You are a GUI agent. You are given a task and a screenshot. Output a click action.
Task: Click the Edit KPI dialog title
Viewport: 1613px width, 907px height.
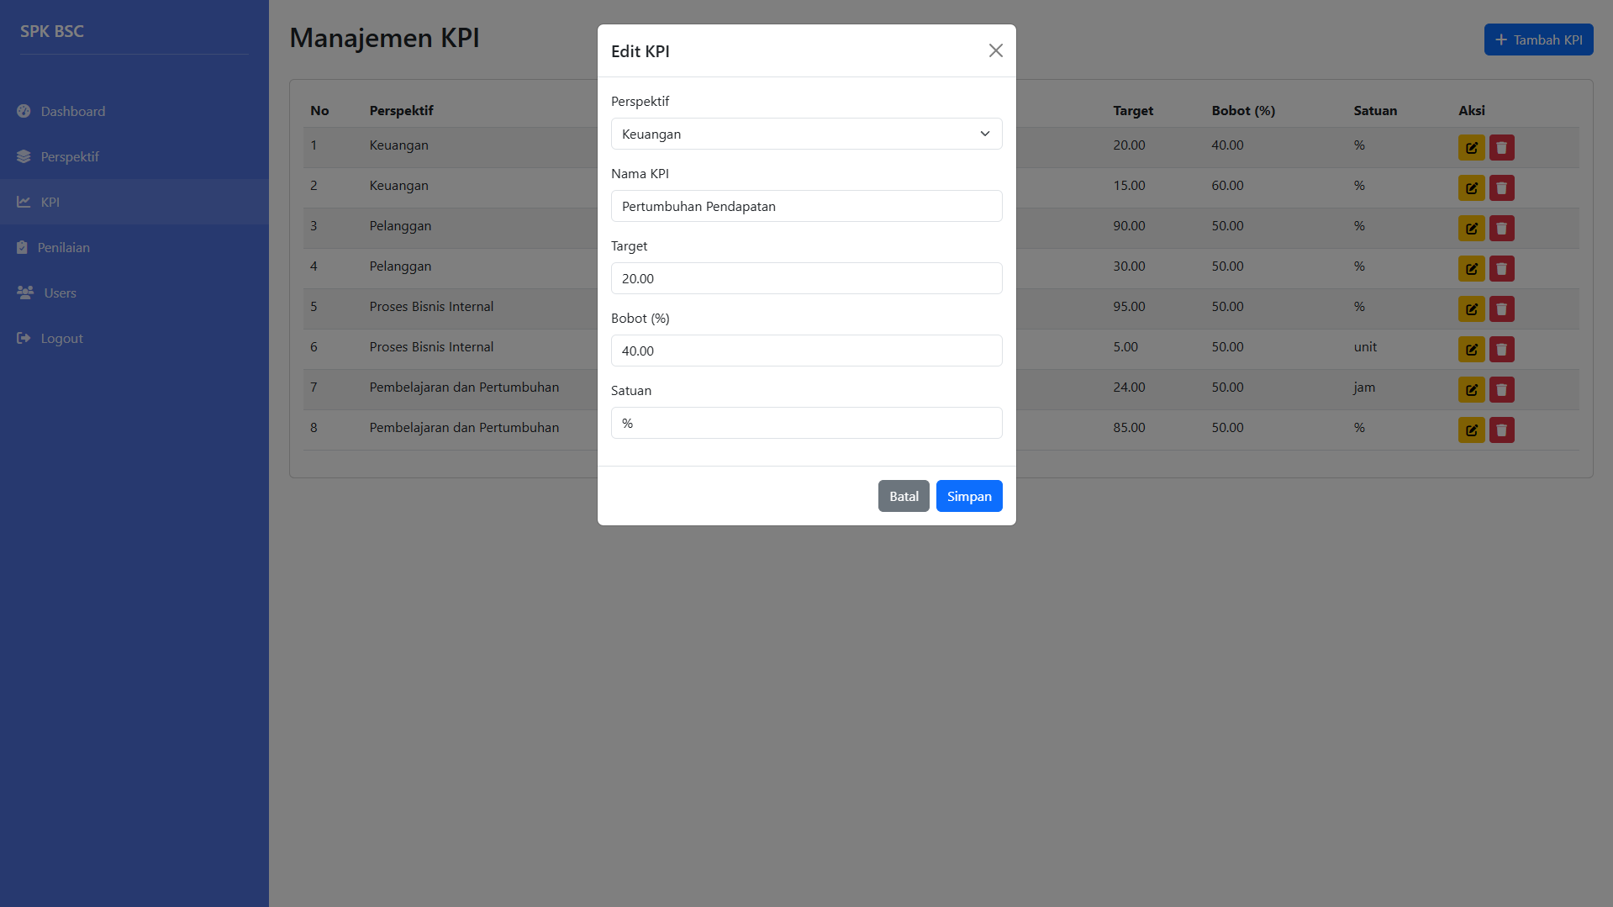640,51
